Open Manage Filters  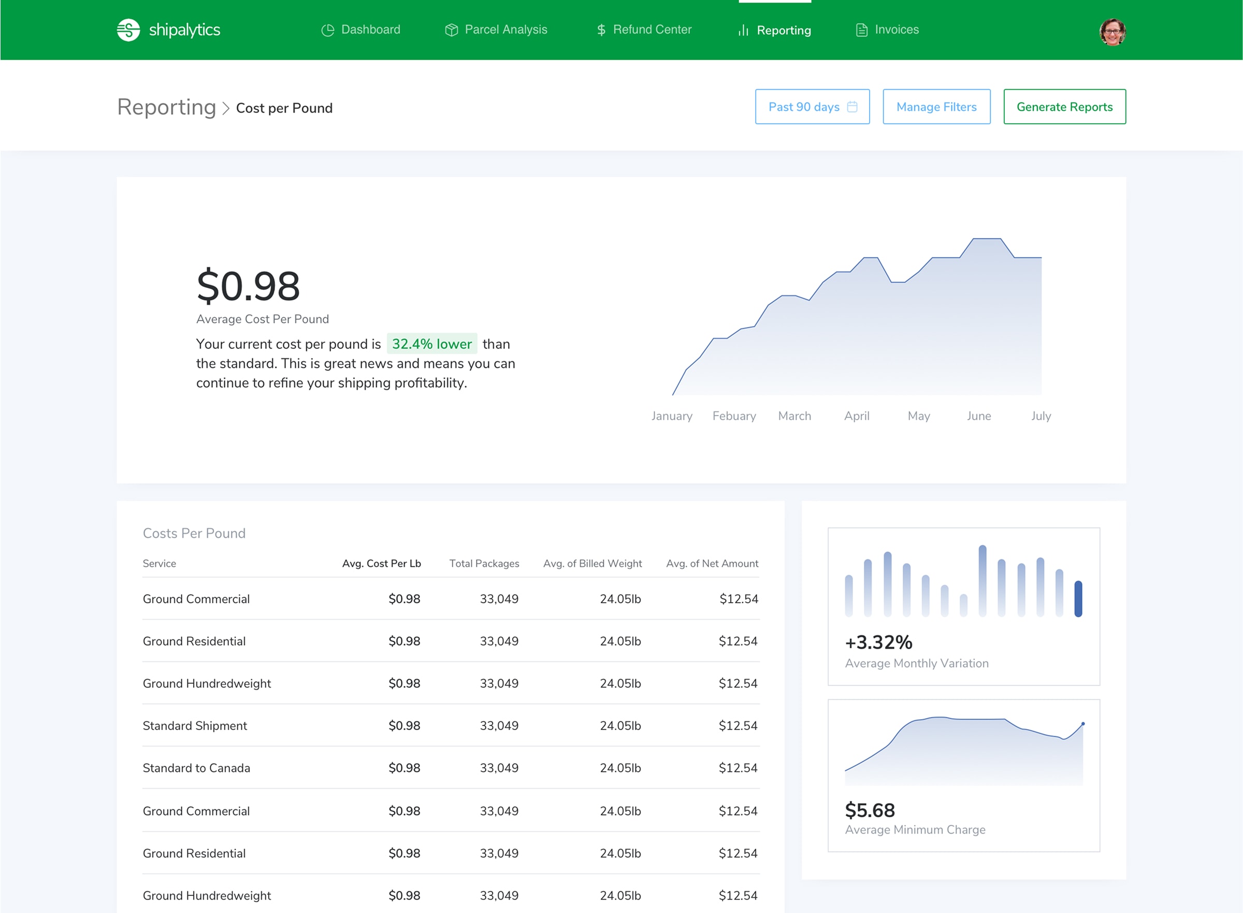coord(936,107)
